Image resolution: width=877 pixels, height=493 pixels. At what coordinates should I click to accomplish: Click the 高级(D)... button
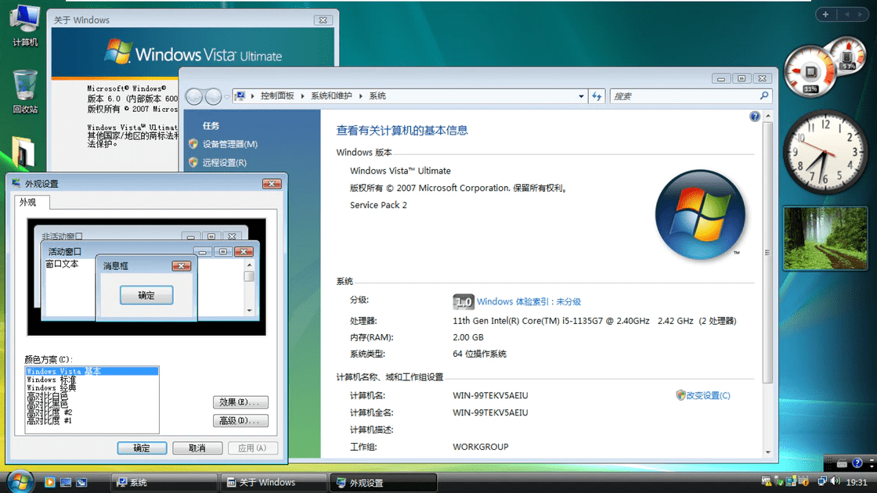240,421
